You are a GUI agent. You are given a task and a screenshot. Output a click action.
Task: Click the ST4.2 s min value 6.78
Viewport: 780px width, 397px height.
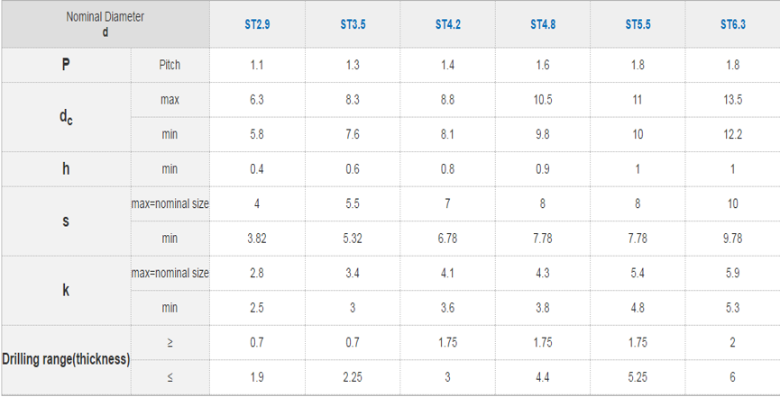click(x=447, y=239)
